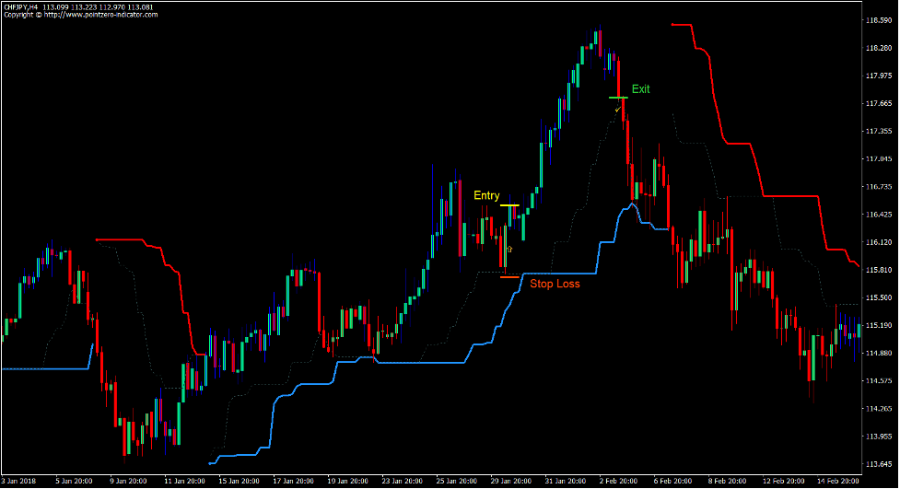Click the 14 Feb 20:00 time label

[836, 481]
